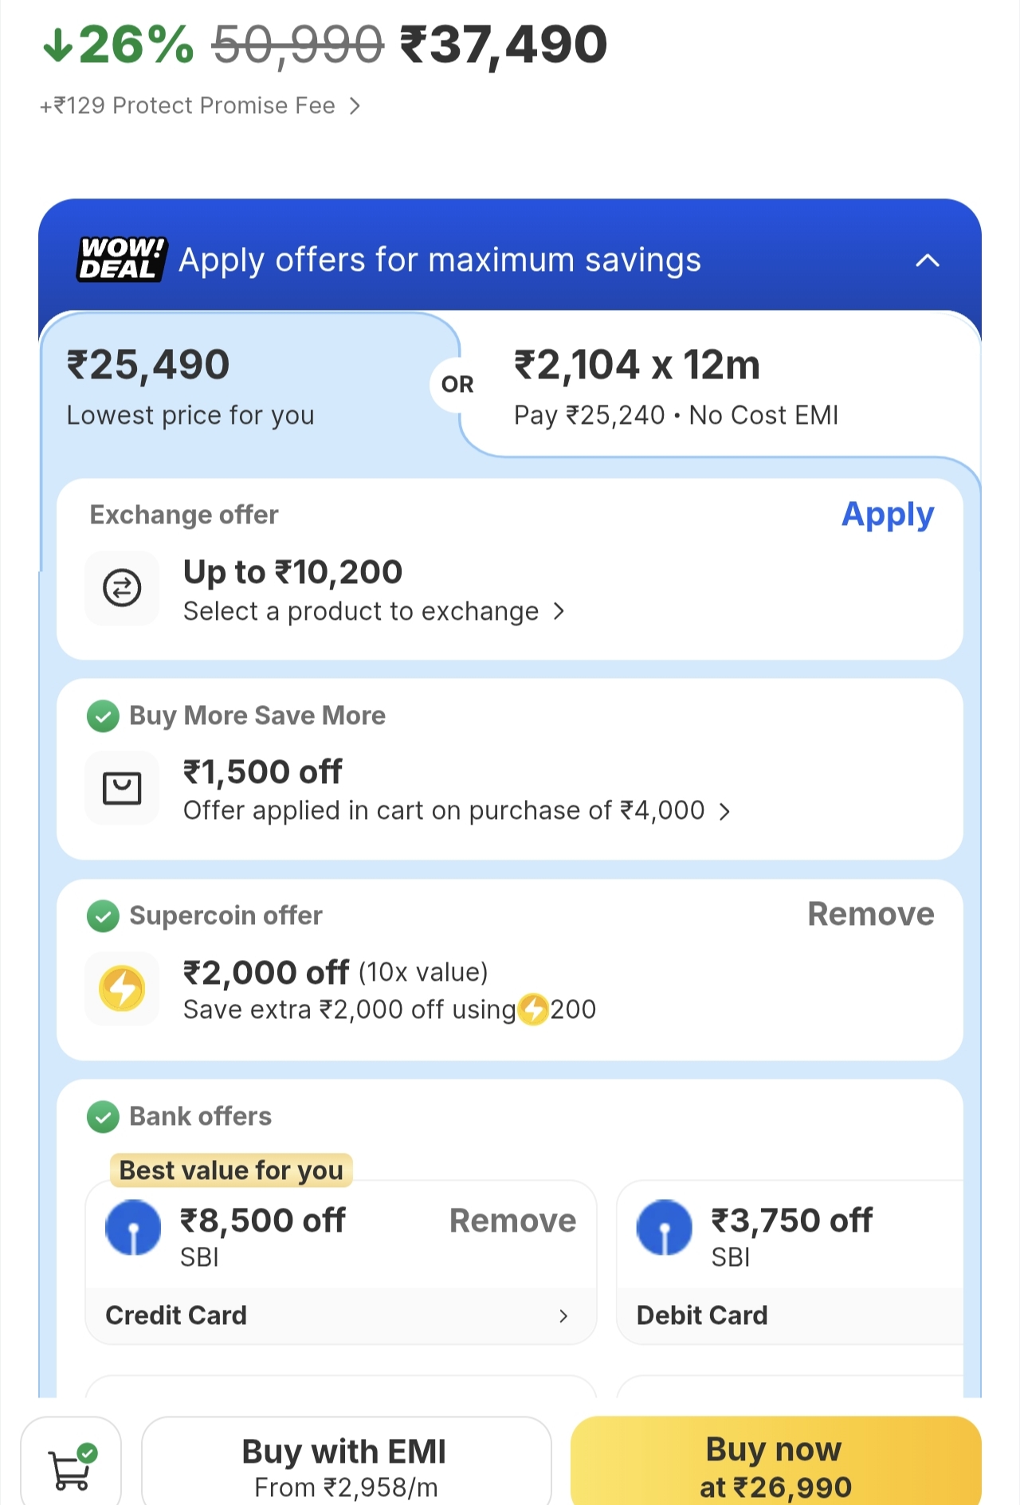This screenshot has height=1505, width=1020.
Task: Tap the Supercoin lightning icon
Action: 122,989
